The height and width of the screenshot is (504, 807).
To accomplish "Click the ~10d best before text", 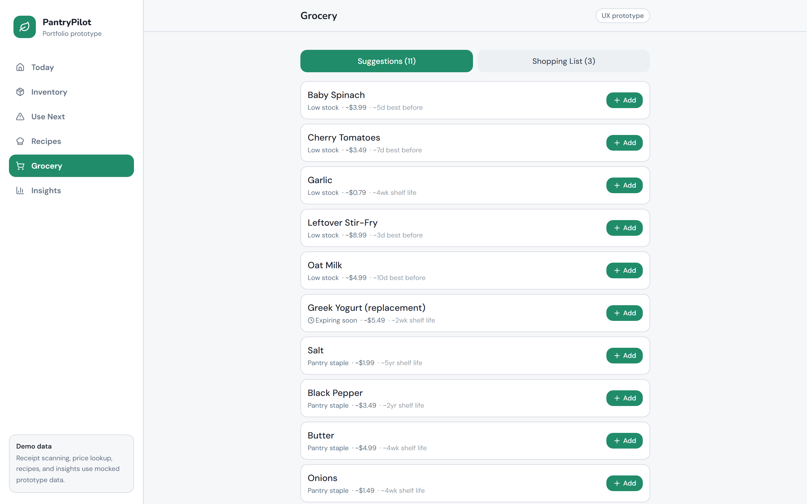I will coord(399,278).
